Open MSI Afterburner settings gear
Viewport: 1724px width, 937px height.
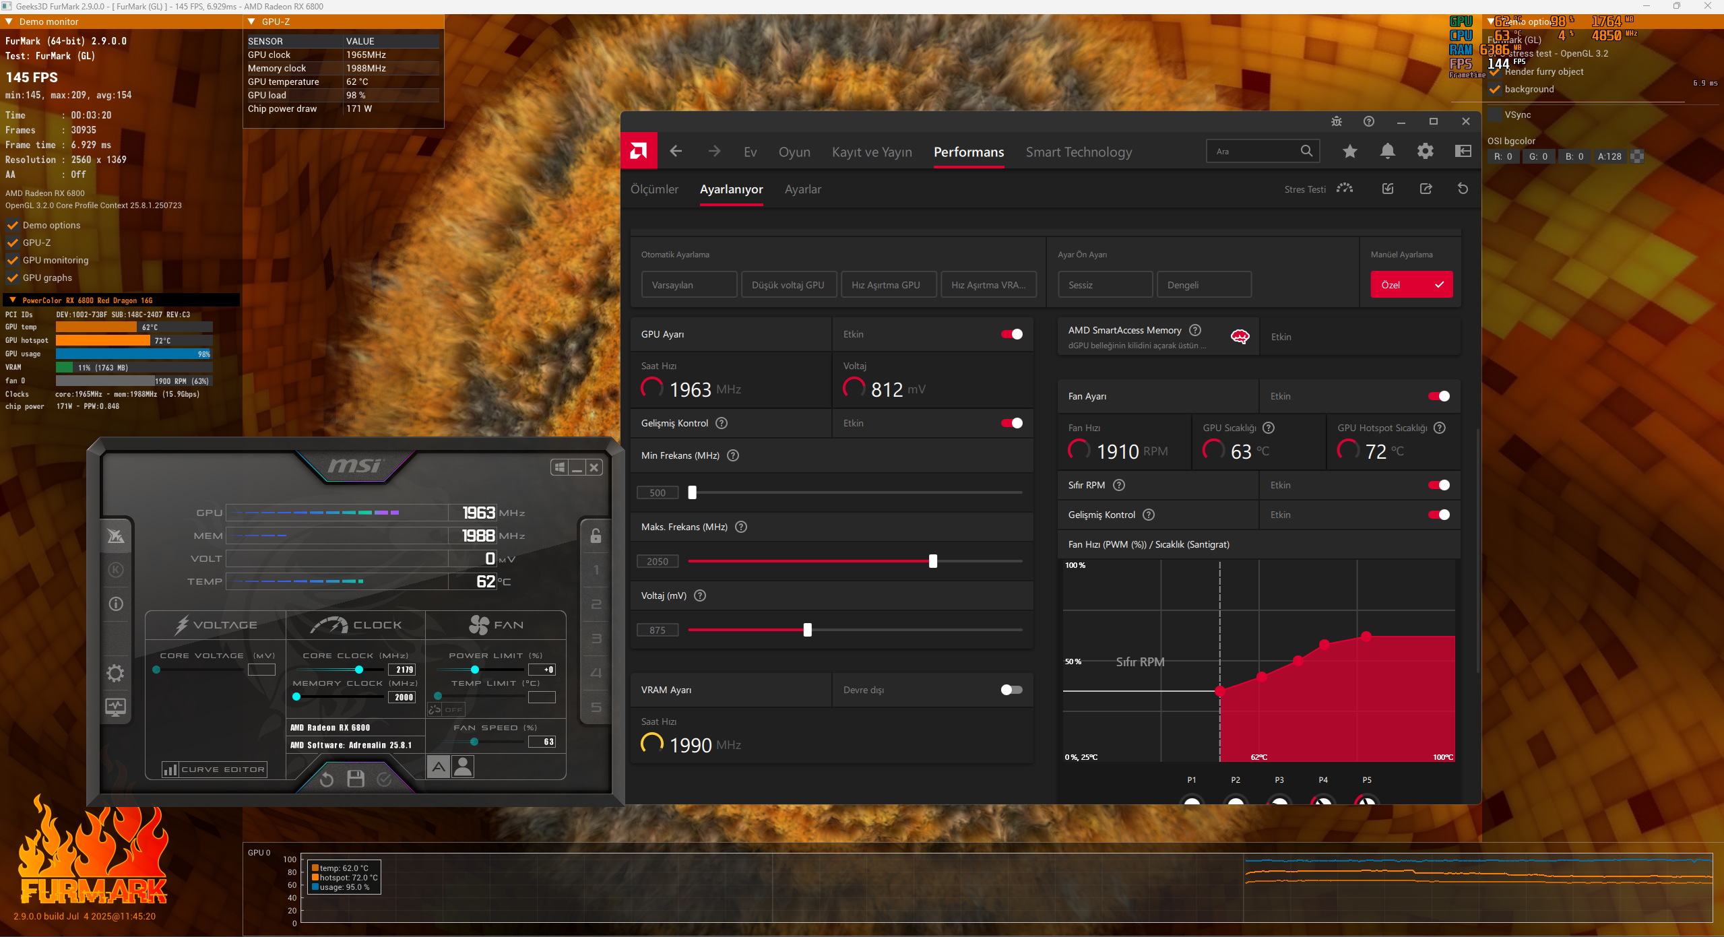[116, 673]
